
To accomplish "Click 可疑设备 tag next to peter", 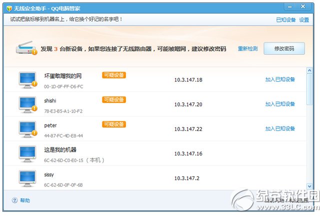I will [x=114, y=124].
